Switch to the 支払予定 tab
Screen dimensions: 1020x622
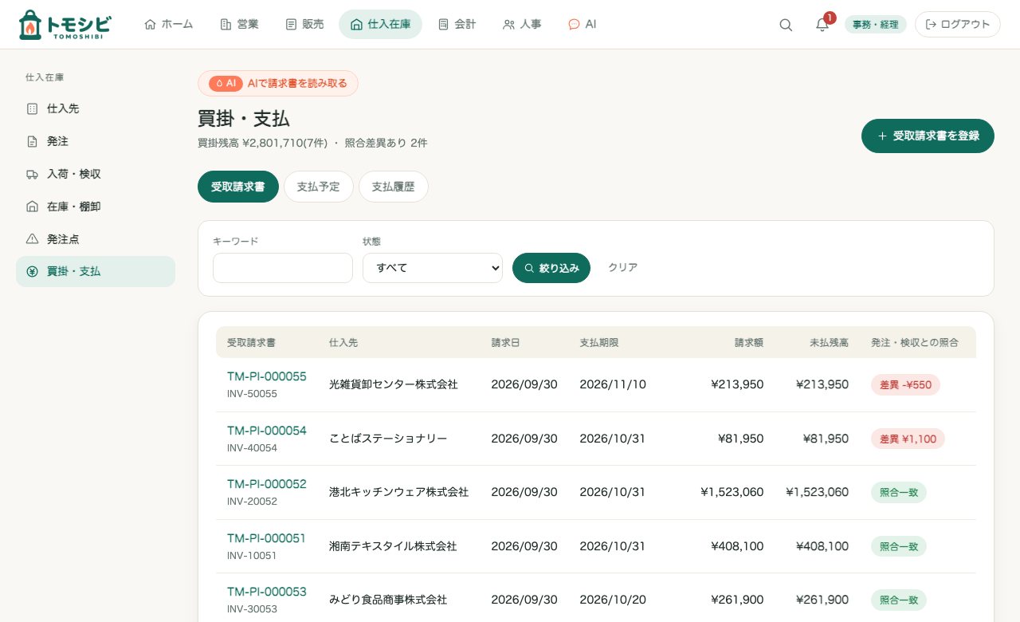coord(319,187)
